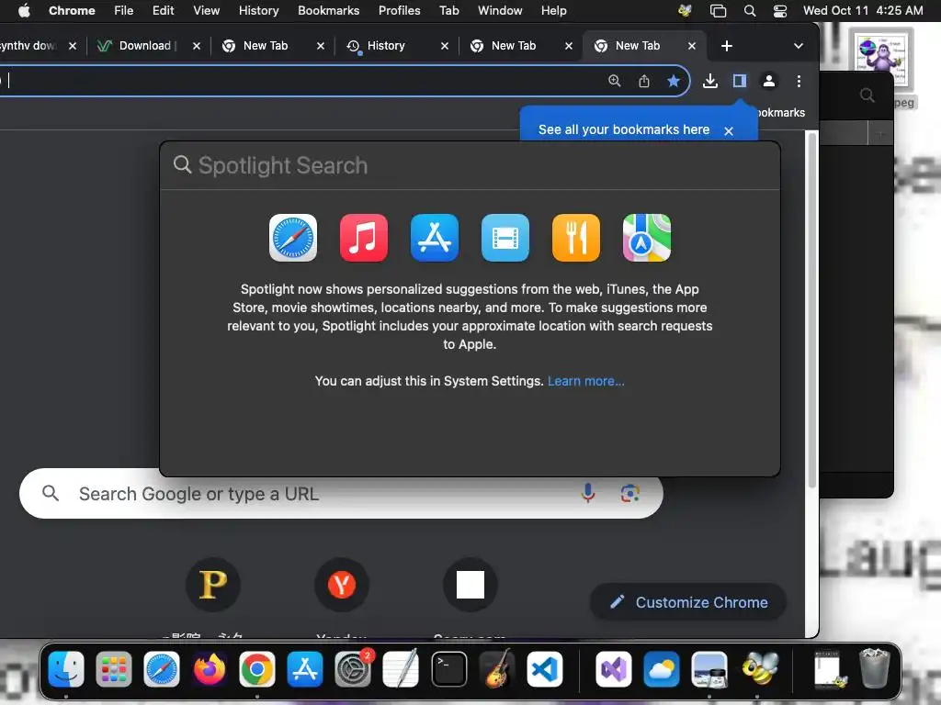Open the History menu in menu bar
Viewport: 941px width, 705px height.
coord(258,11)
